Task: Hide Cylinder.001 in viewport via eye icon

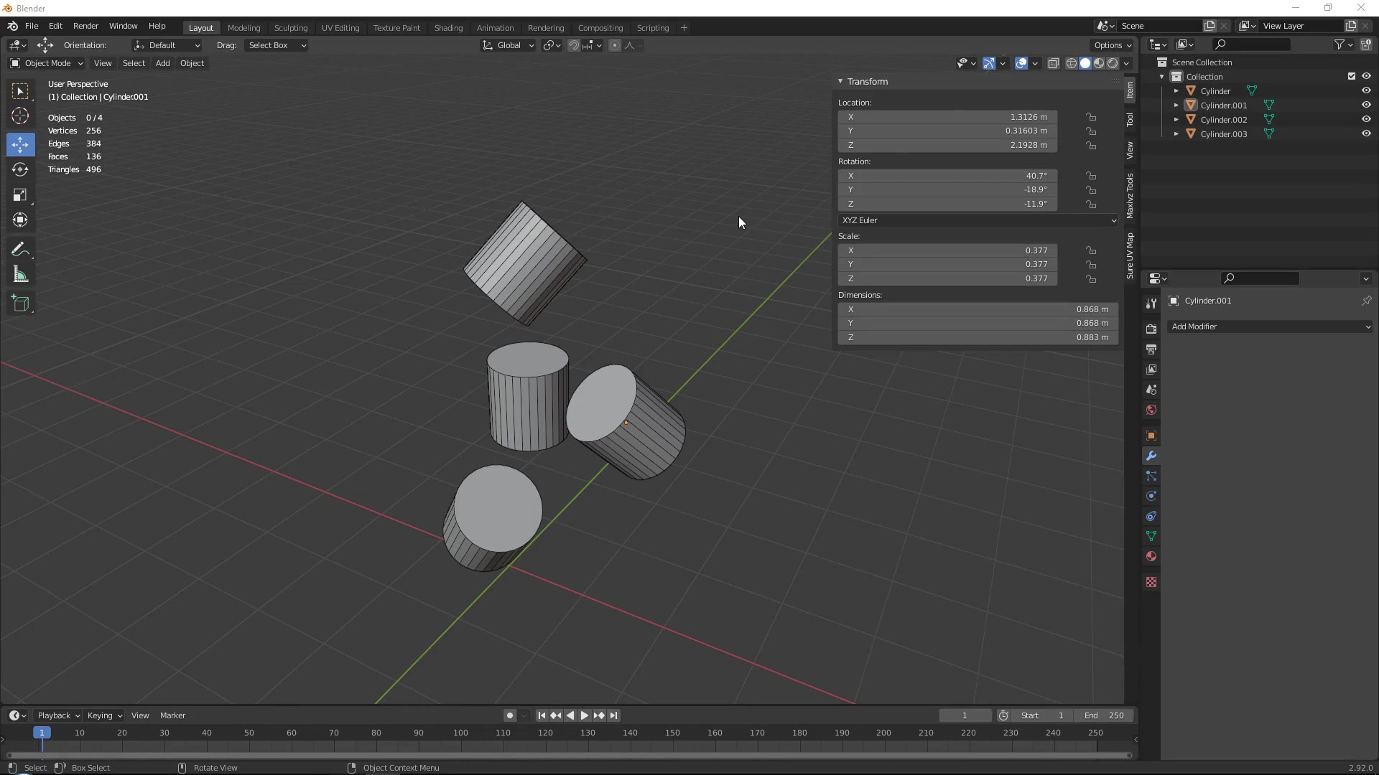Action: 1366,105
